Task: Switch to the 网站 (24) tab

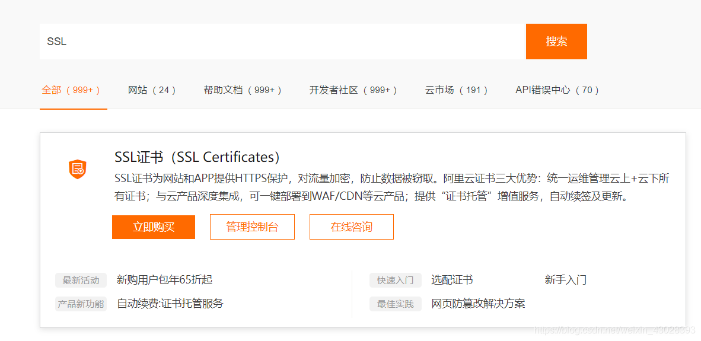Action: point(152,90)
